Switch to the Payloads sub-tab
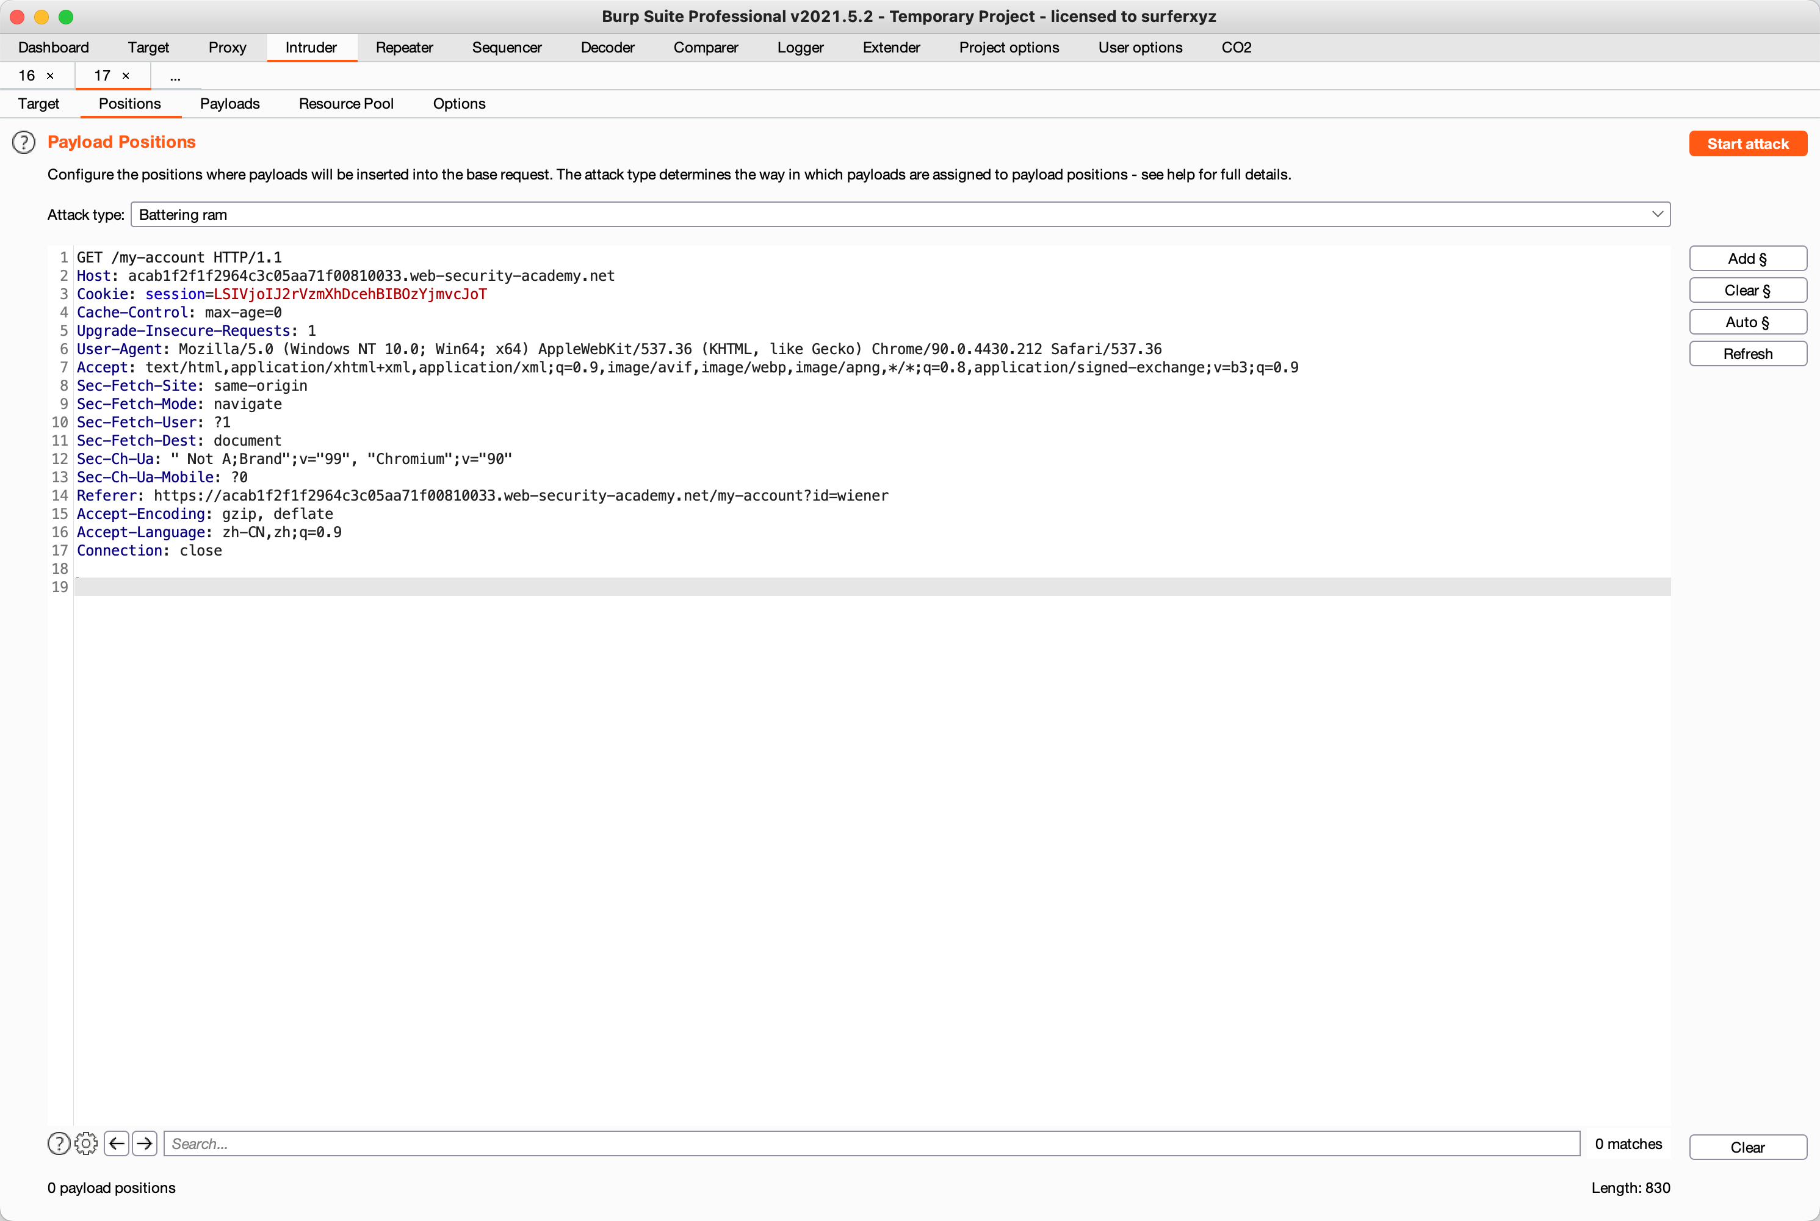The image size is (1820, 1221). (229, 104)
